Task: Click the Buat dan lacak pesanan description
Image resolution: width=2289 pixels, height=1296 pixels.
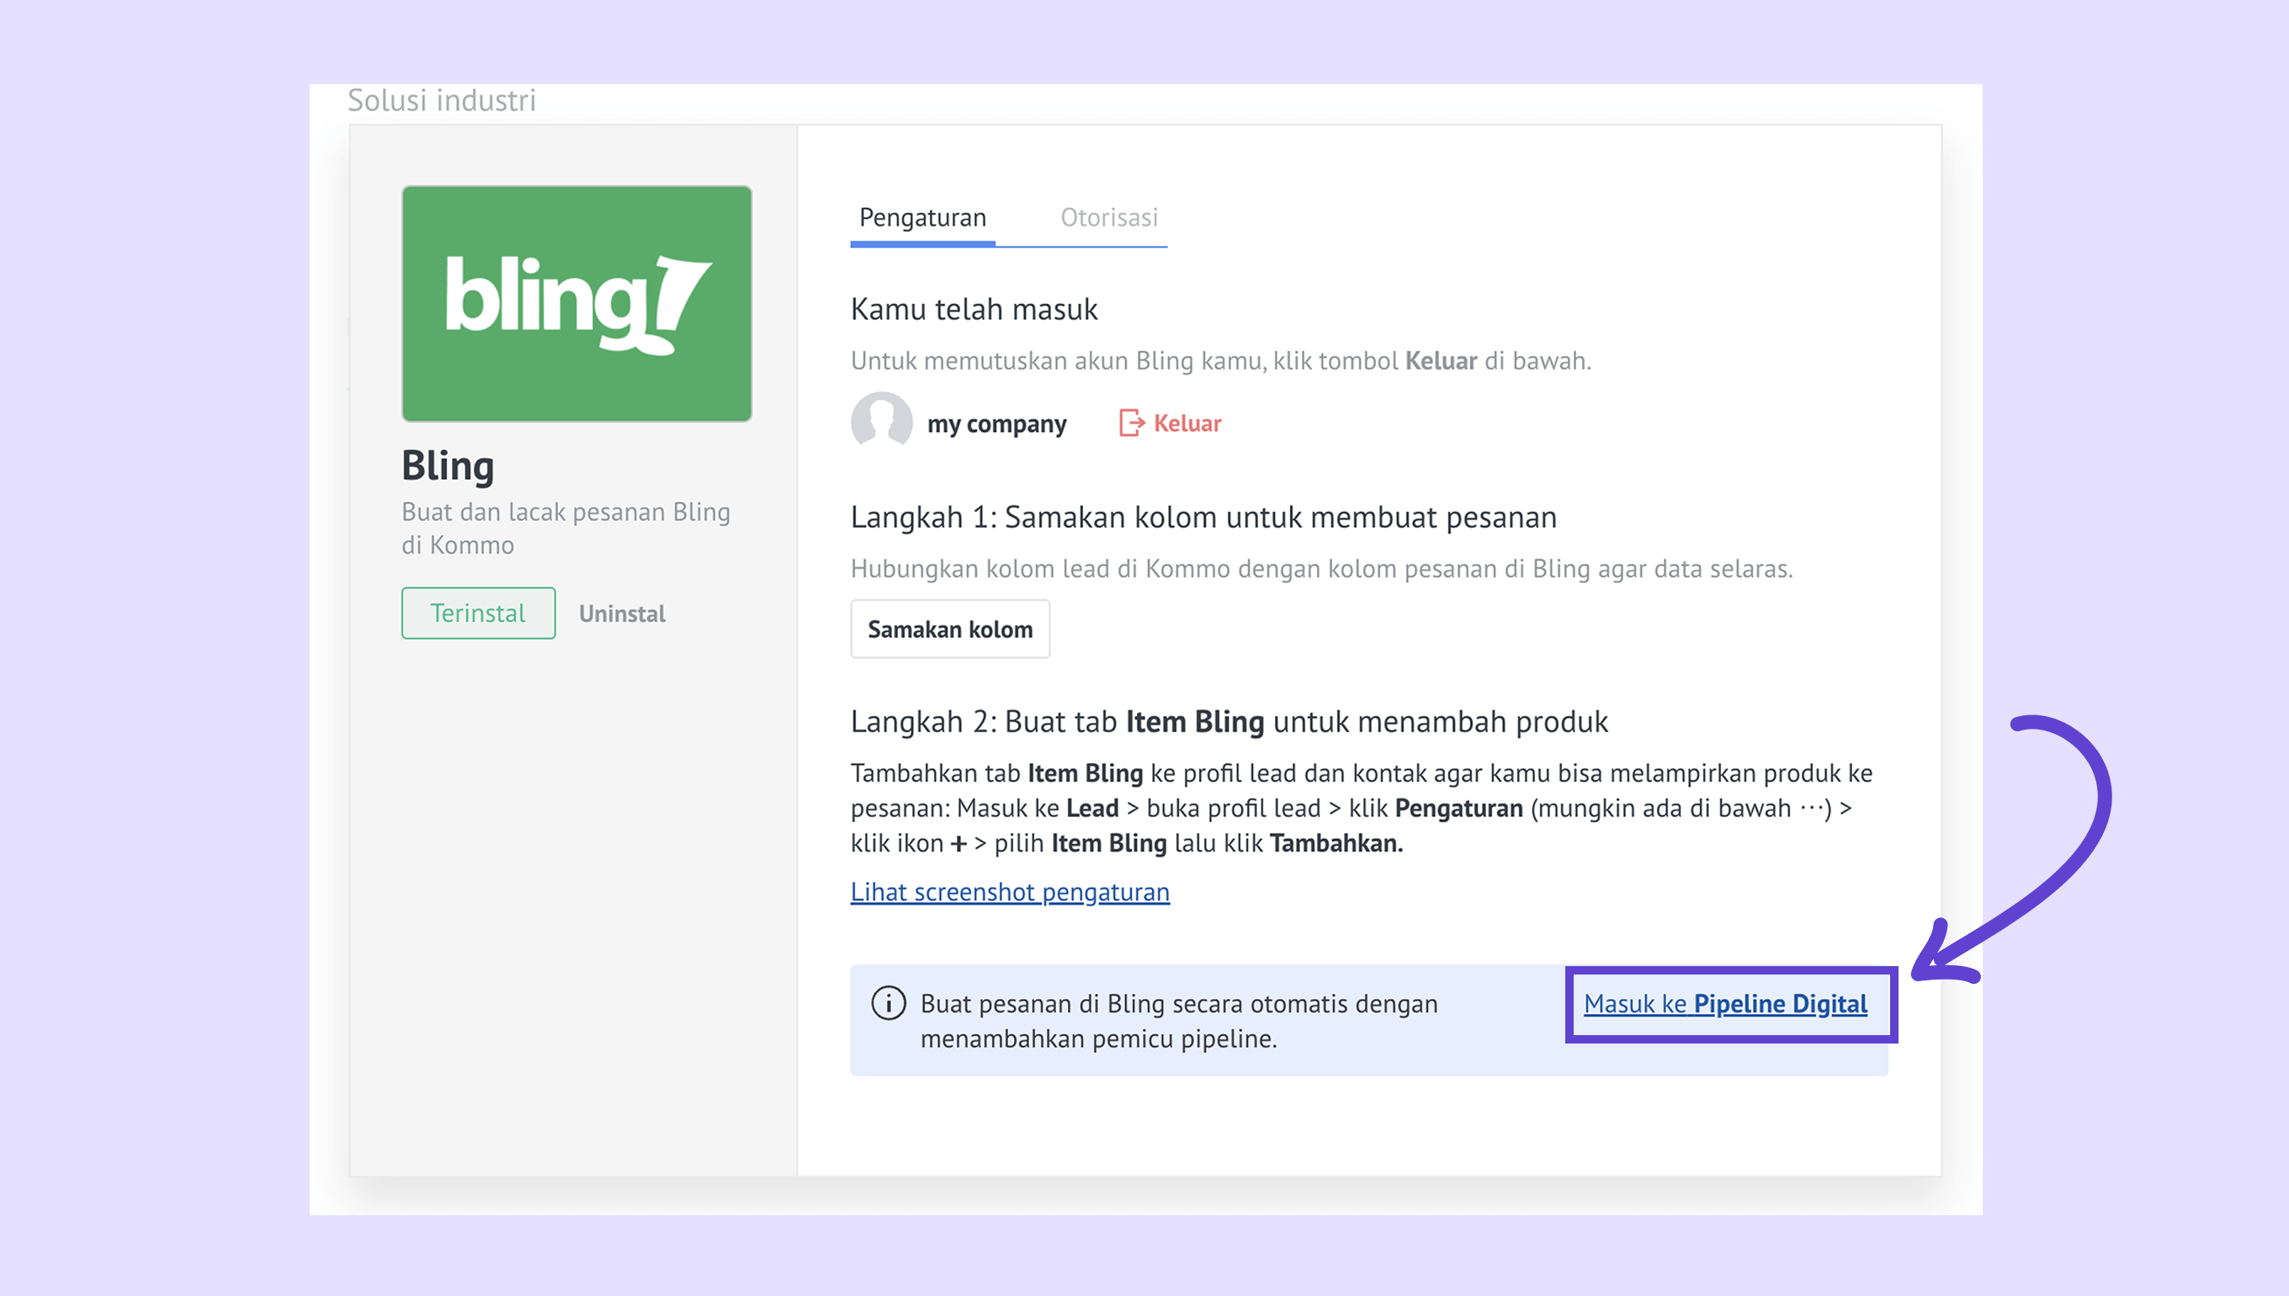Action: (566, 528)
